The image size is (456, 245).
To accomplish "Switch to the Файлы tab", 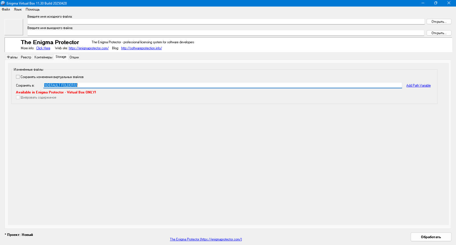I will pyautogui.click(x=12, y=57).
